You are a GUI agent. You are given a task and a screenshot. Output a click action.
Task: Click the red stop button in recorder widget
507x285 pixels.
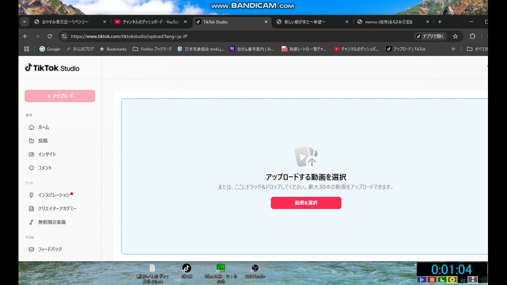coord(432,280)
